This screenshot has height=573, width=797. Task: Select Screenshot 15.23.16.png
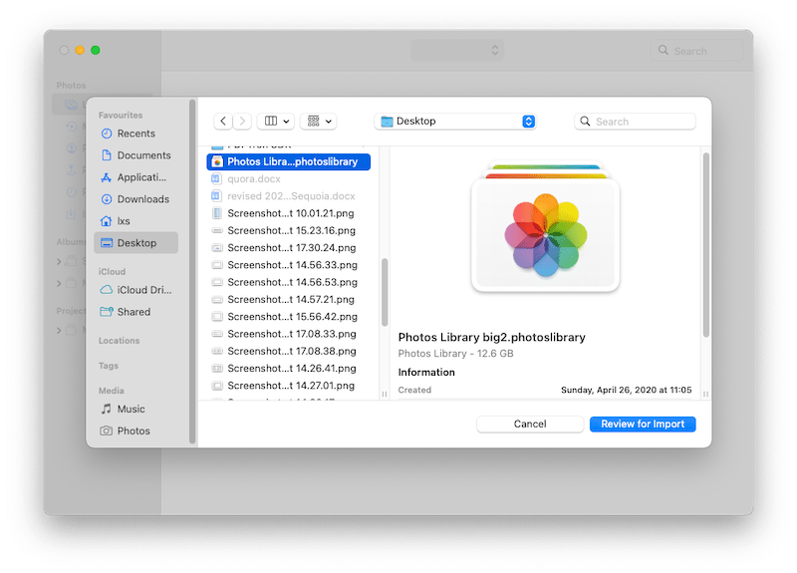pyautogui.click(x=288, y=230)
